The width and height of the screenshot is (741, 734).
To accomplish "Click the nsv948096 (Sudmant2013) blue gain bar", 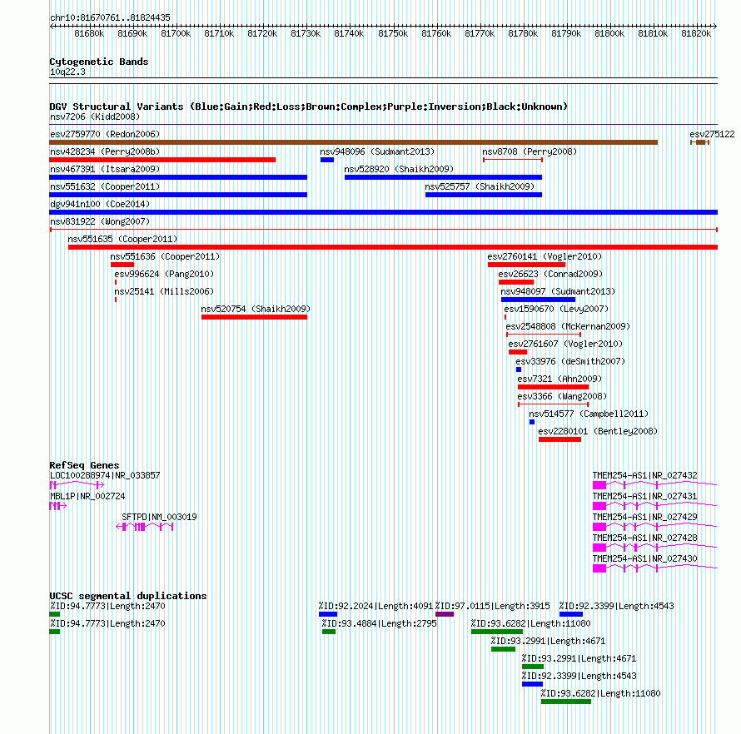I will coord(327,160).
